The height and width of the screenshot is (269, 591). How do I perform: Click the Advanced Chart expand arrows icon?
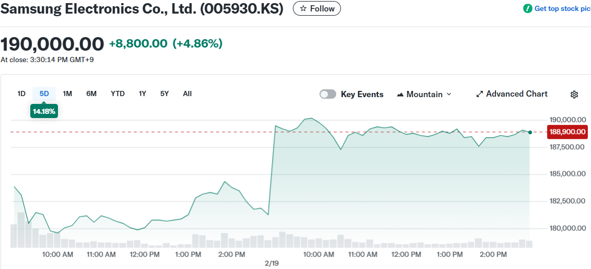[x=480, y=94]
